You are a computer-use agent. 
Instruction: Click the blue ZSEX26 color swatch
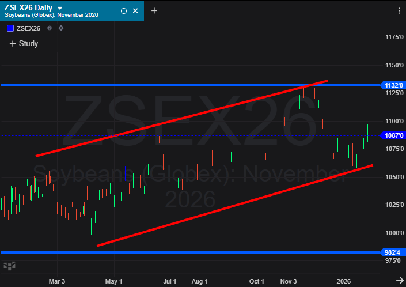pos(10,28)
